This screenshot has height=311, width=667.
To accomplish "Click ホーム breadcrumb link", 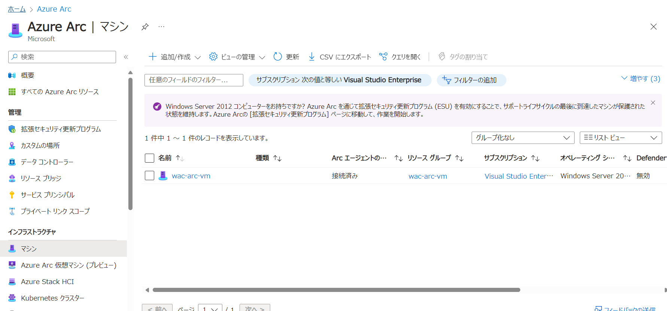I will click(x=17, y=9).
